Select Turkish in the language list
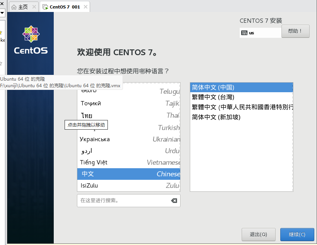Screen dimensions: 317x245 (x=129, y=128)
